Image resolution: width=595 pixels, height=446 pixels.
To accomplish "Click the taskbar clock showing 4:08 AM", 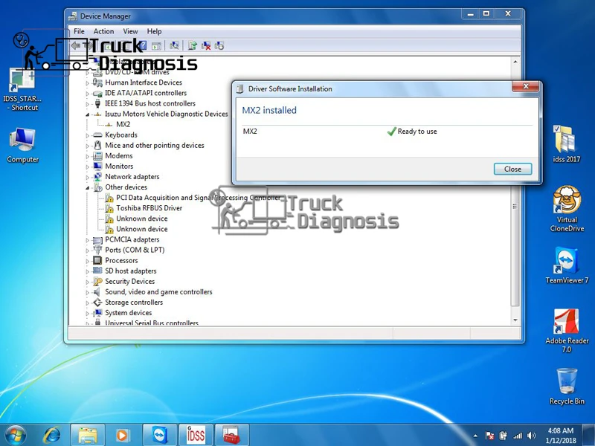I will 561,436.
